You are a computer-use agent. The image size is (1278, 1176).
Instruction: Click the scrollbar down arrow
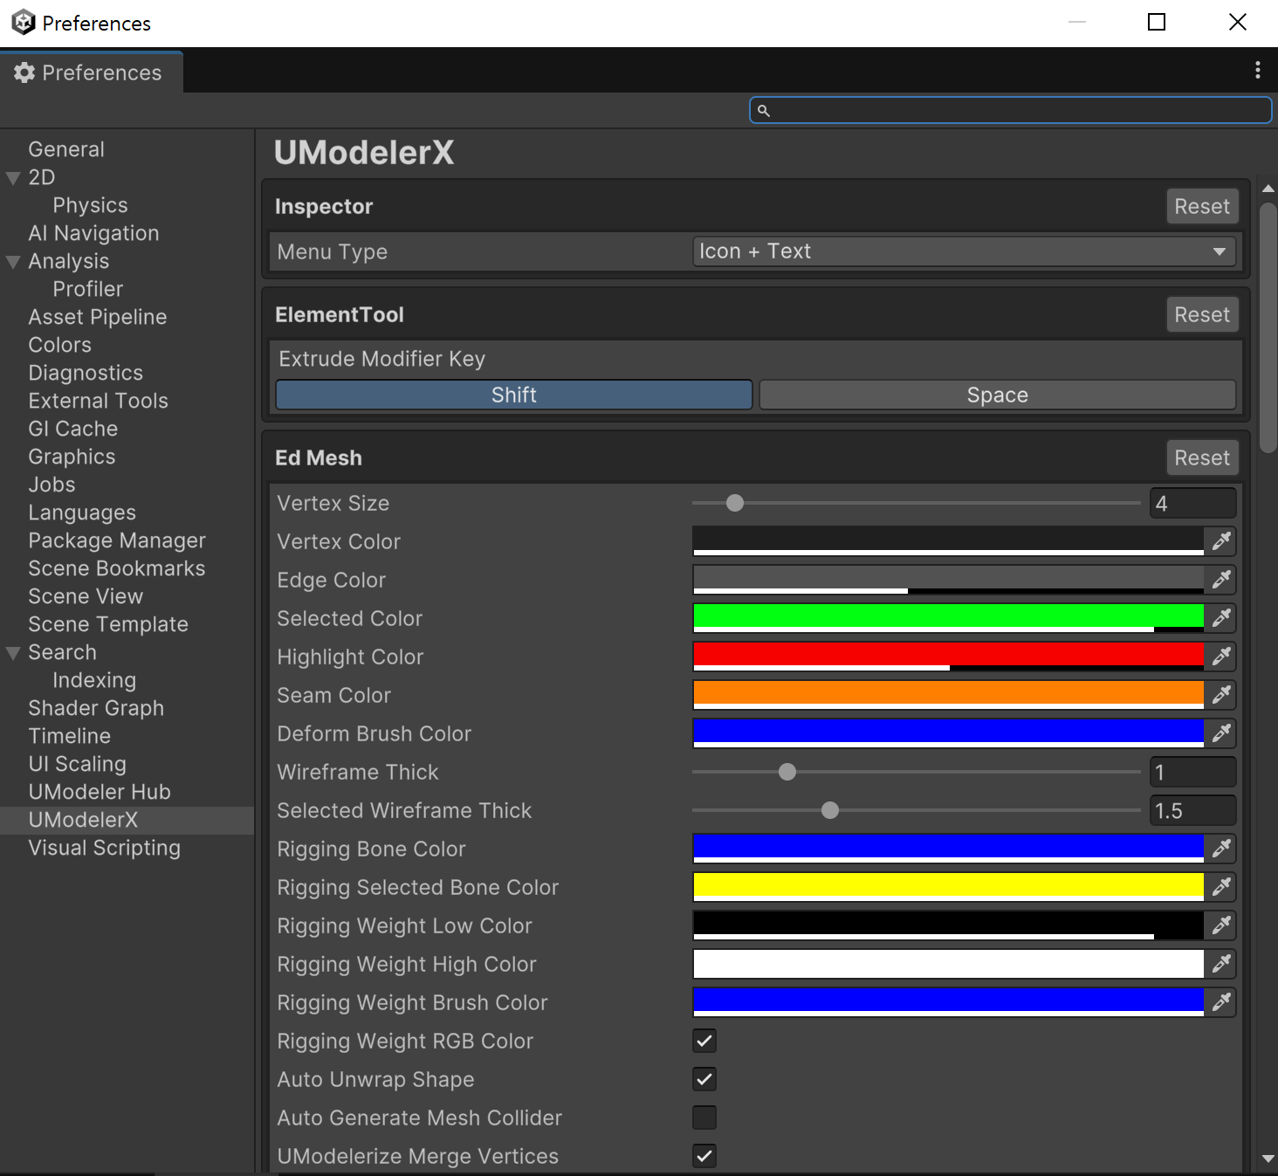tap(1268, 1159)
